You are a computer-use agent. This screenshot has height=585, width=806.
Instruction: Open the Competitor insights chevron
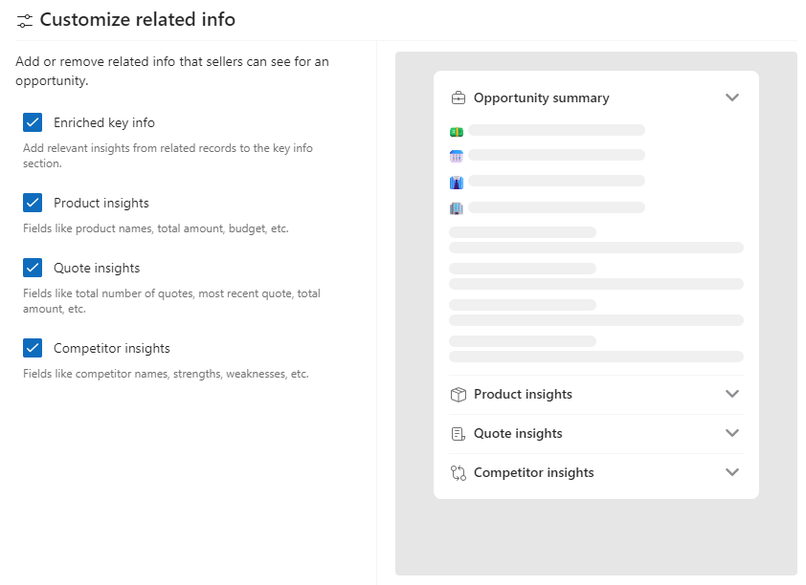coord(732,472)
